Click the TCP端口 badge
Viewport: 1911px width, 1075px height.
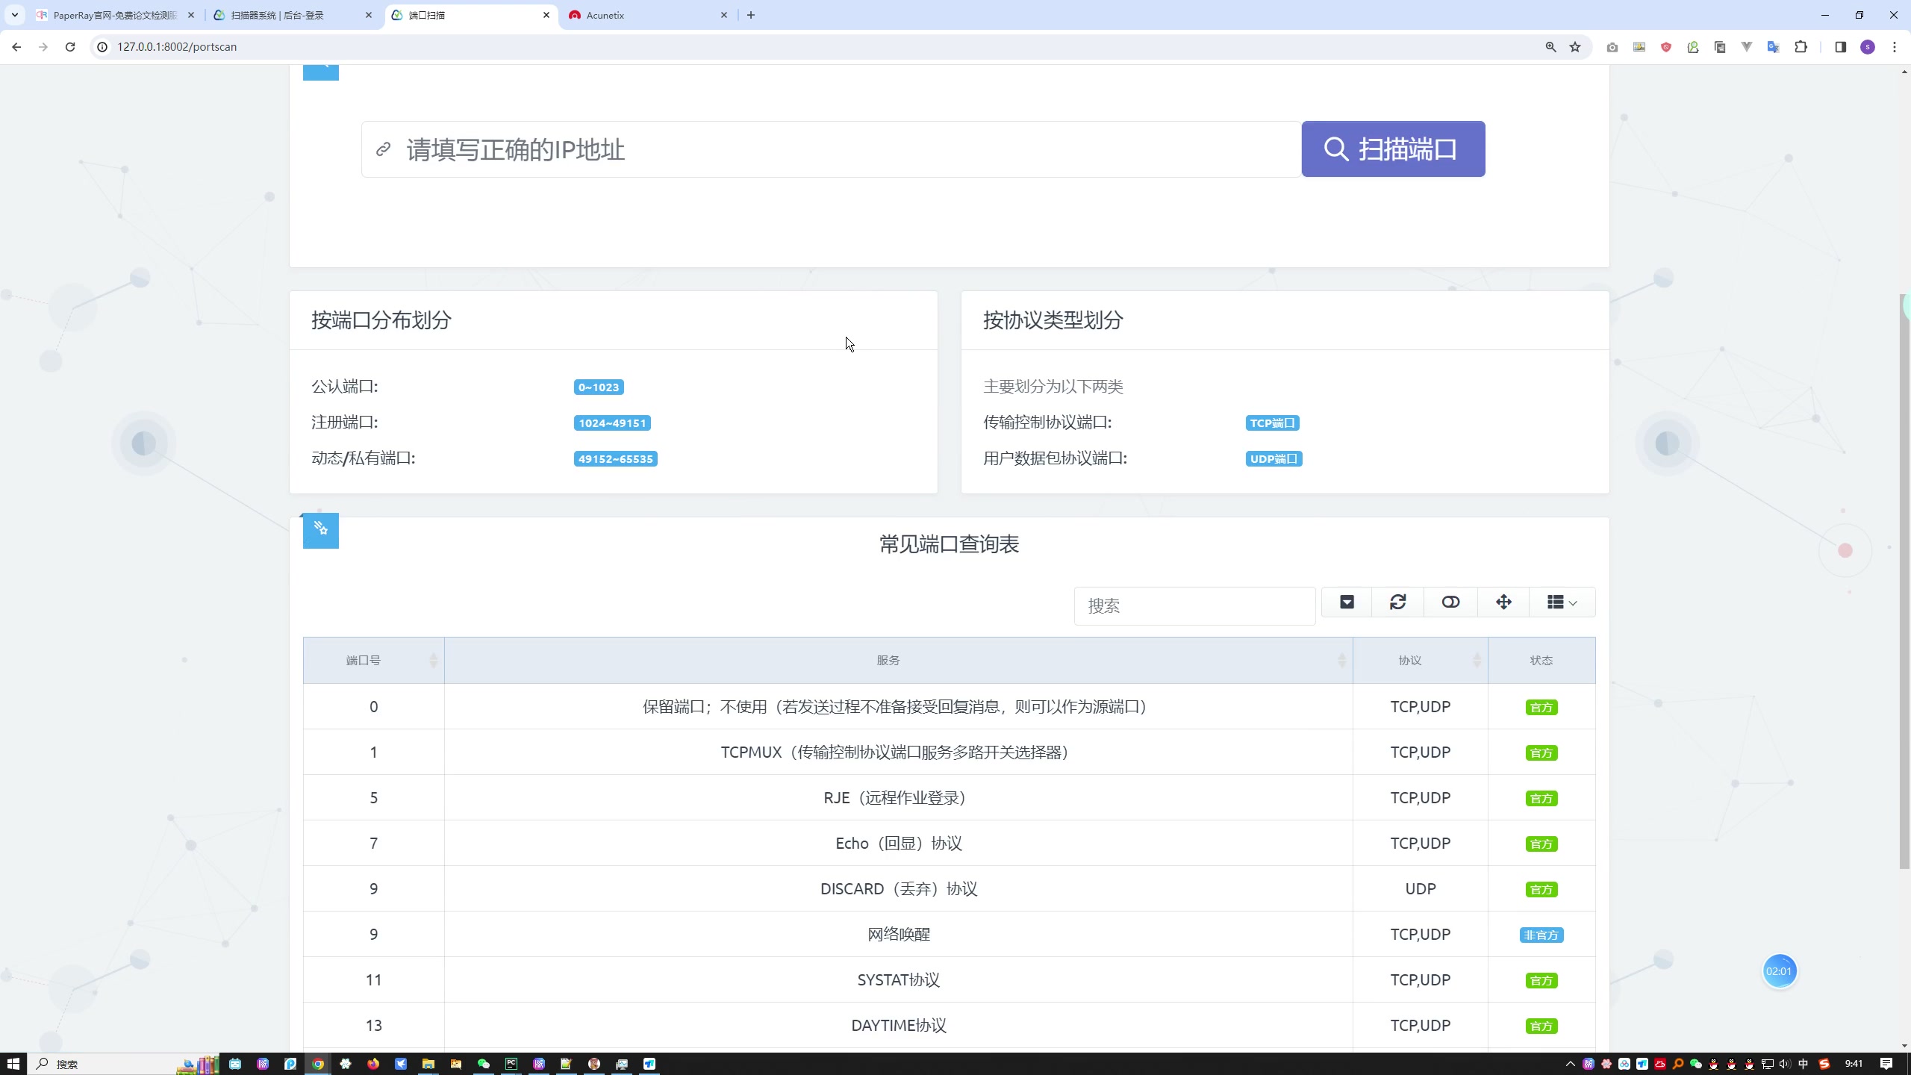pos(1273,423)
